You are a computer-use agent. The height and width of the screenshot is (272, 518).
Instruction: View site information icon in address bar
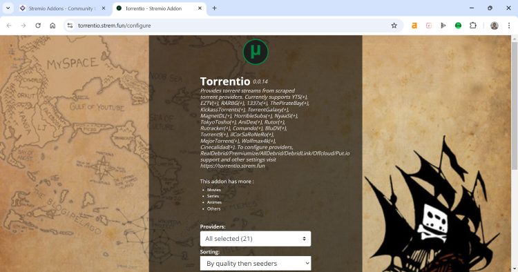(70, 26)
